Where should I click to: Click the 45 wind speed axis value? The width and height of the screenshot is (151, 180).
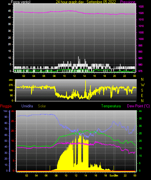(x=9, y=11)
